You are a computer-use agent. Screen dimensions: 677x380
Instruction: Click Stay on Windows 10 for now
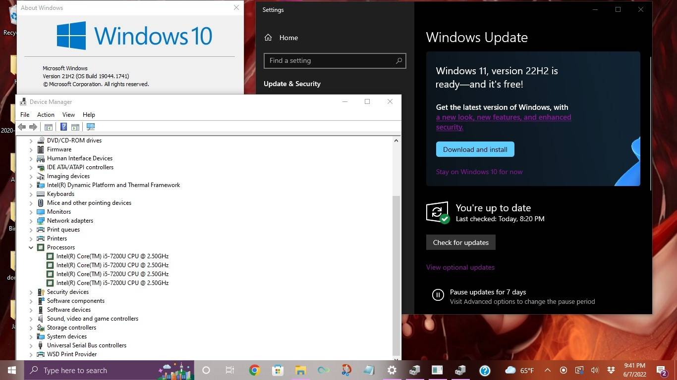pyautogui.click(x=479, y=172)
